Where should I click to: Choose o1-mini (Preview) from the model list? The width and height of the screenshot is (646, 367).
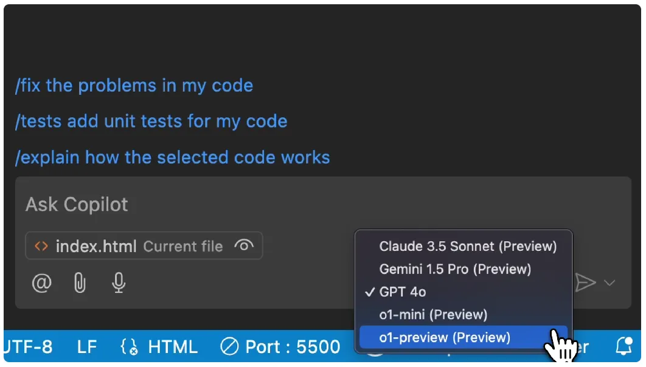point(464,315)
